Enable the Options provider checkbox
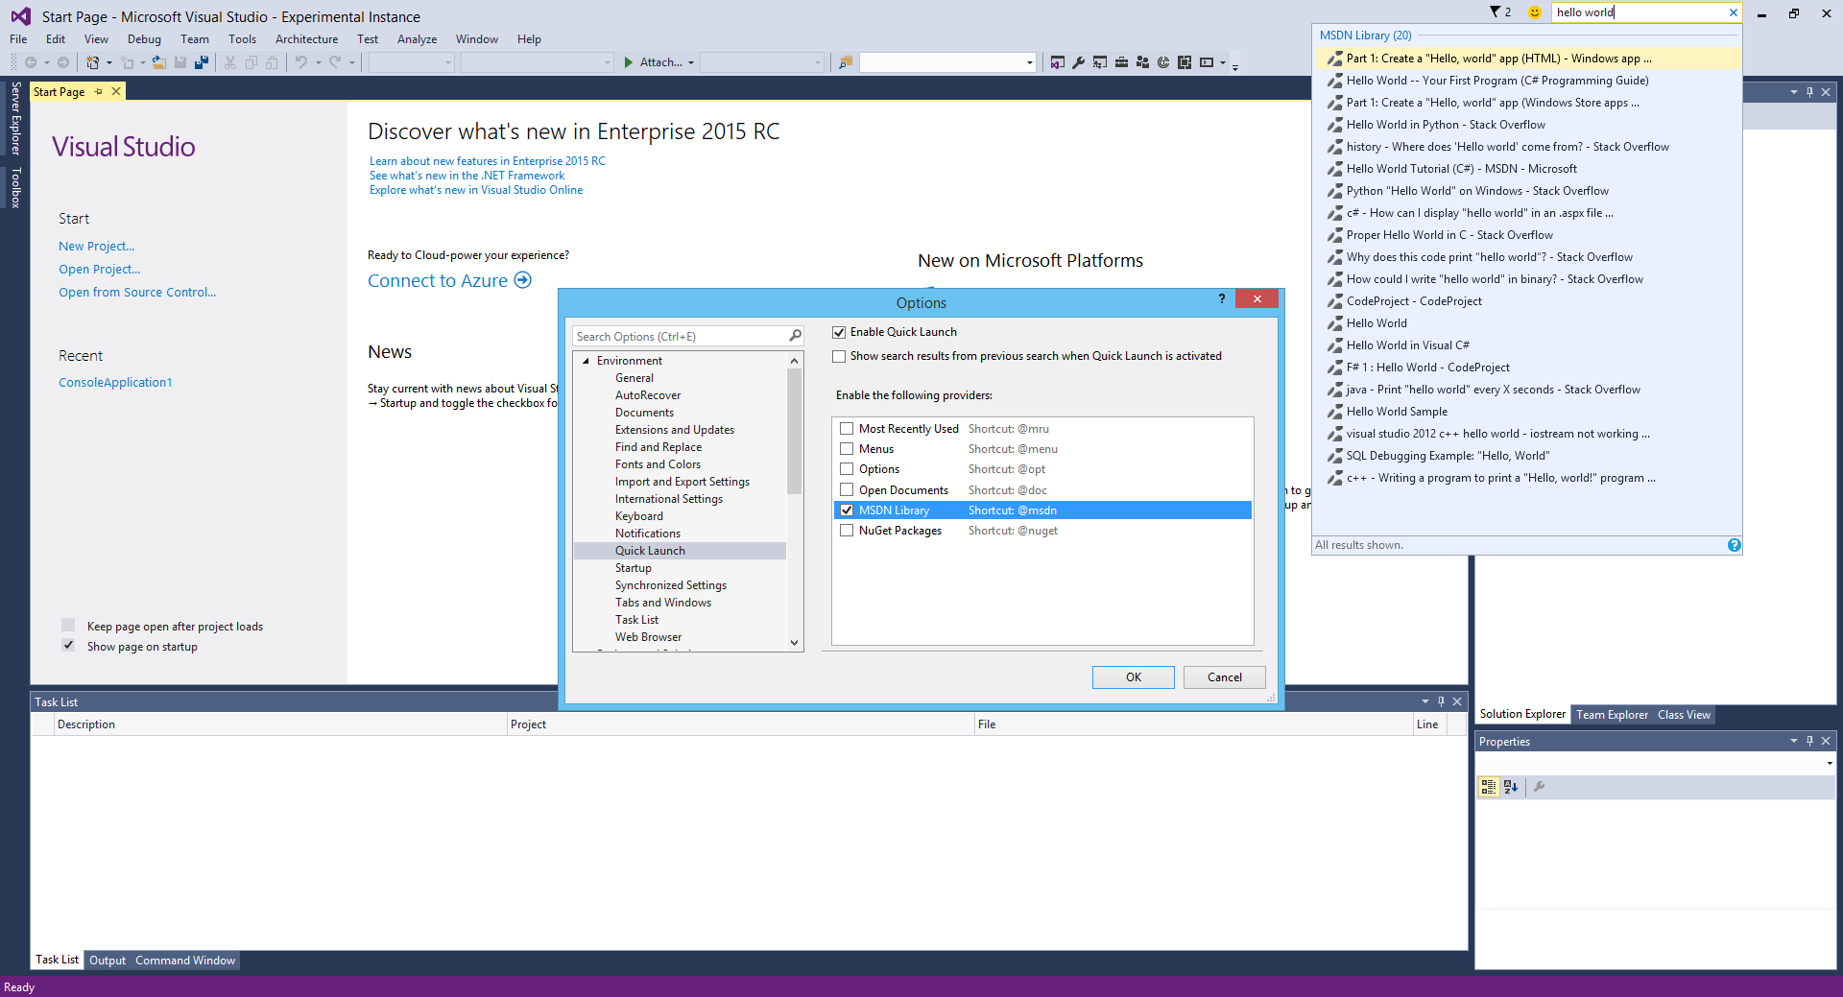 pyautogui.click(x=847, y=469)
